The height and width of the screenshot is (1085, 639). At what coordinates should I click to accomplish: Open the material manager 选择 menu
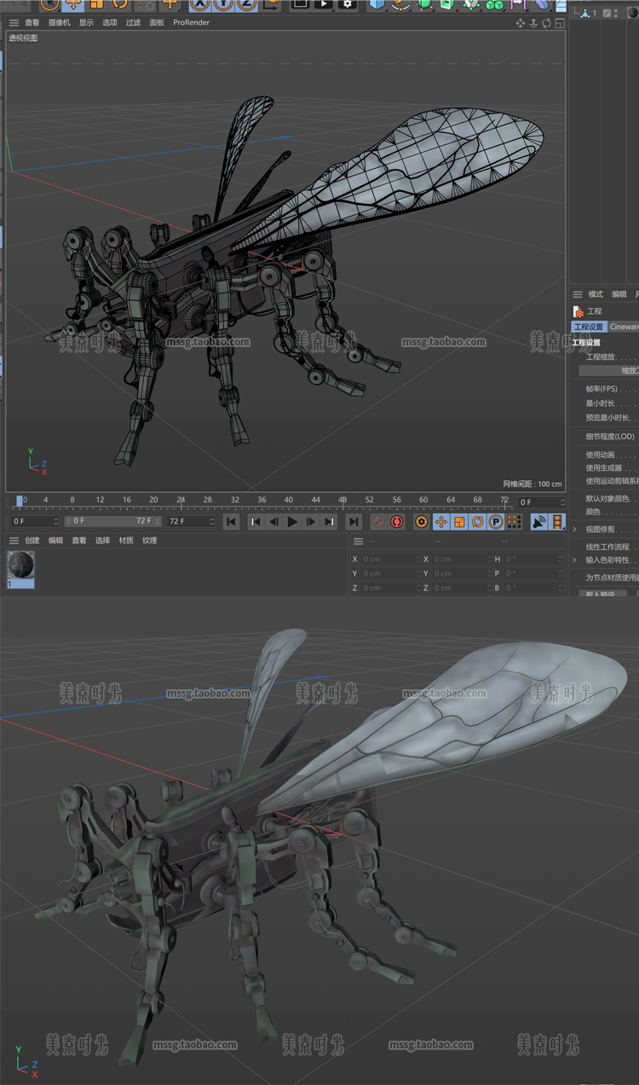coord(103,541)
